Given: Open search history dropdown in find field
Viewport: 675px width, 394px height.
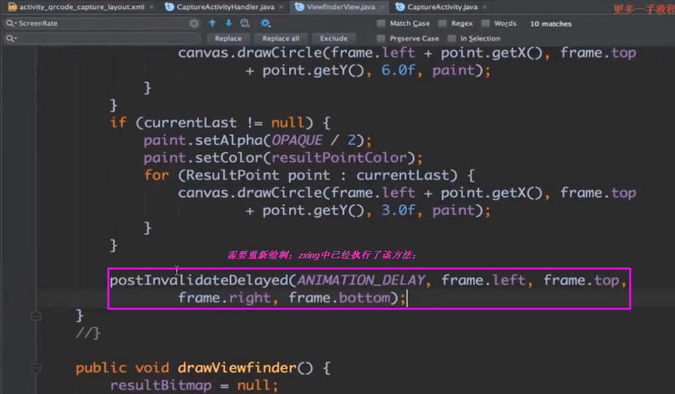Looking at the screenshot, I should pos(11,23).
